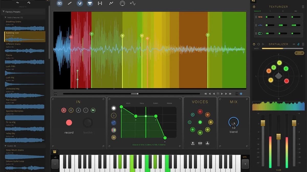Click the keyboard octave up plus button

coord(245,164)
